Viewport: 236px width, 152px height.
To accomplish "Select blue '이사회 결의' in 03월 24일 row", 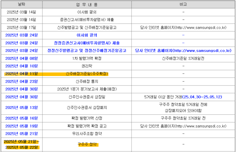I will 87,35.
